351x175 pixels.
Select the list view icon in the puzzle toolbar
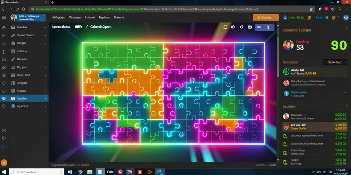coord(259,27)
